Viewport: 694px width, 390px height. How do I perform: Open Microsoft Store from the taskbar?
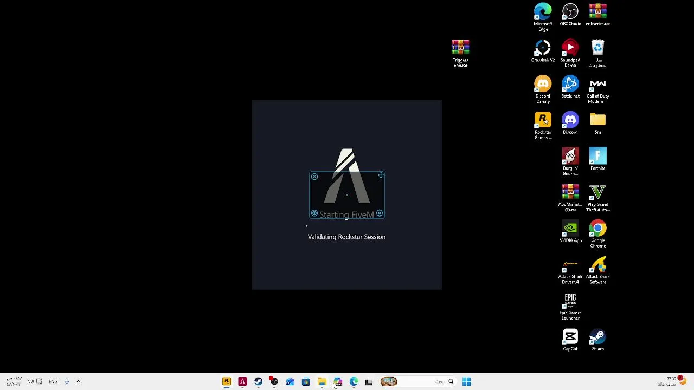306,382
